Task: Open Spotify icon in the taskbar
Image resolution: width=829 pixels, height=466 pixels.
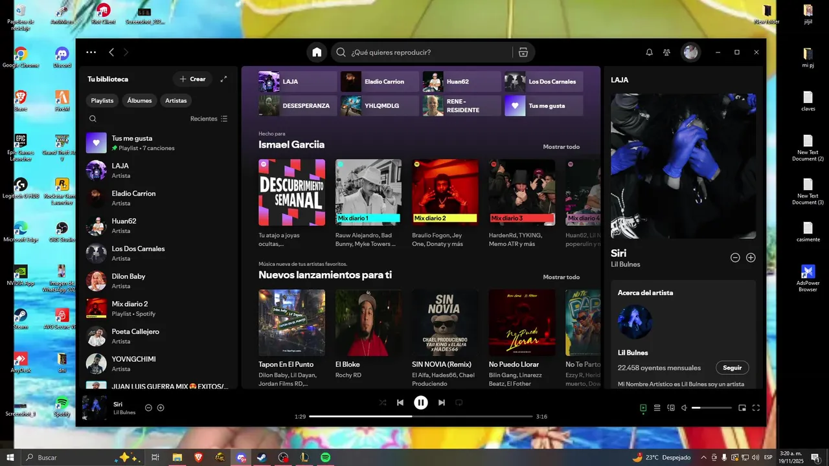Action: (326, 458)
